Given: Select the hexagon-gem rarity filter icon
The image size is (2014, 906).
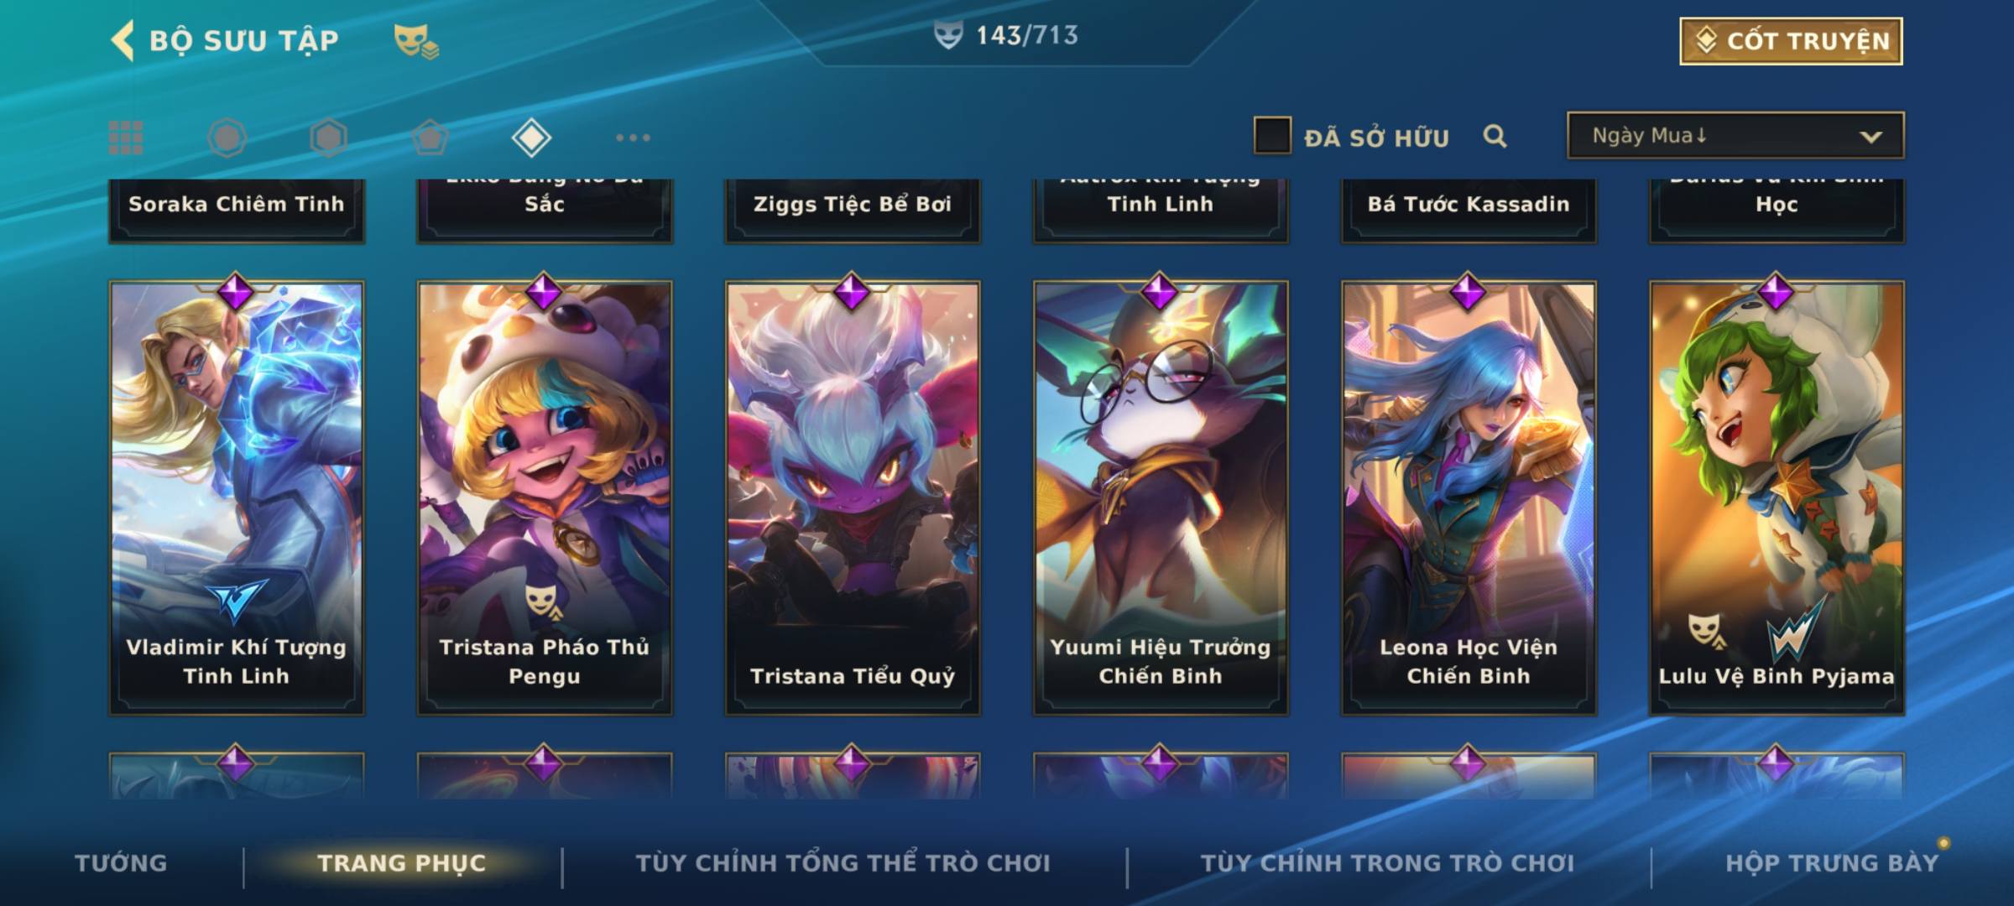Looking at the screenshot, I should click(x=328, y=138).
